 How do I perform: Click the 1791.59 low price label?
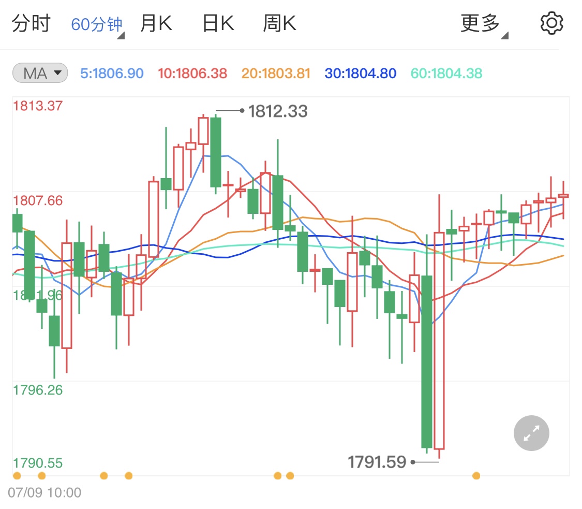tap(377, 462)
